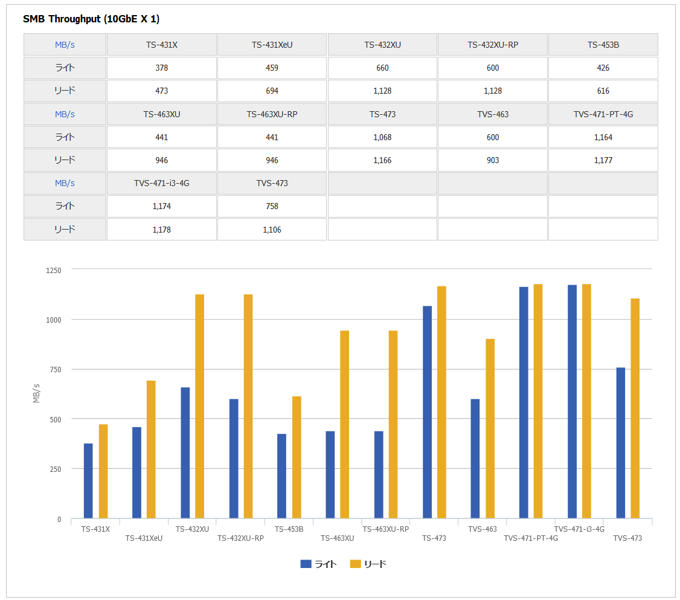Click the MB/s link beside TVS-471-i3-4G header
The image size is (680, 600).
point(65,183)
